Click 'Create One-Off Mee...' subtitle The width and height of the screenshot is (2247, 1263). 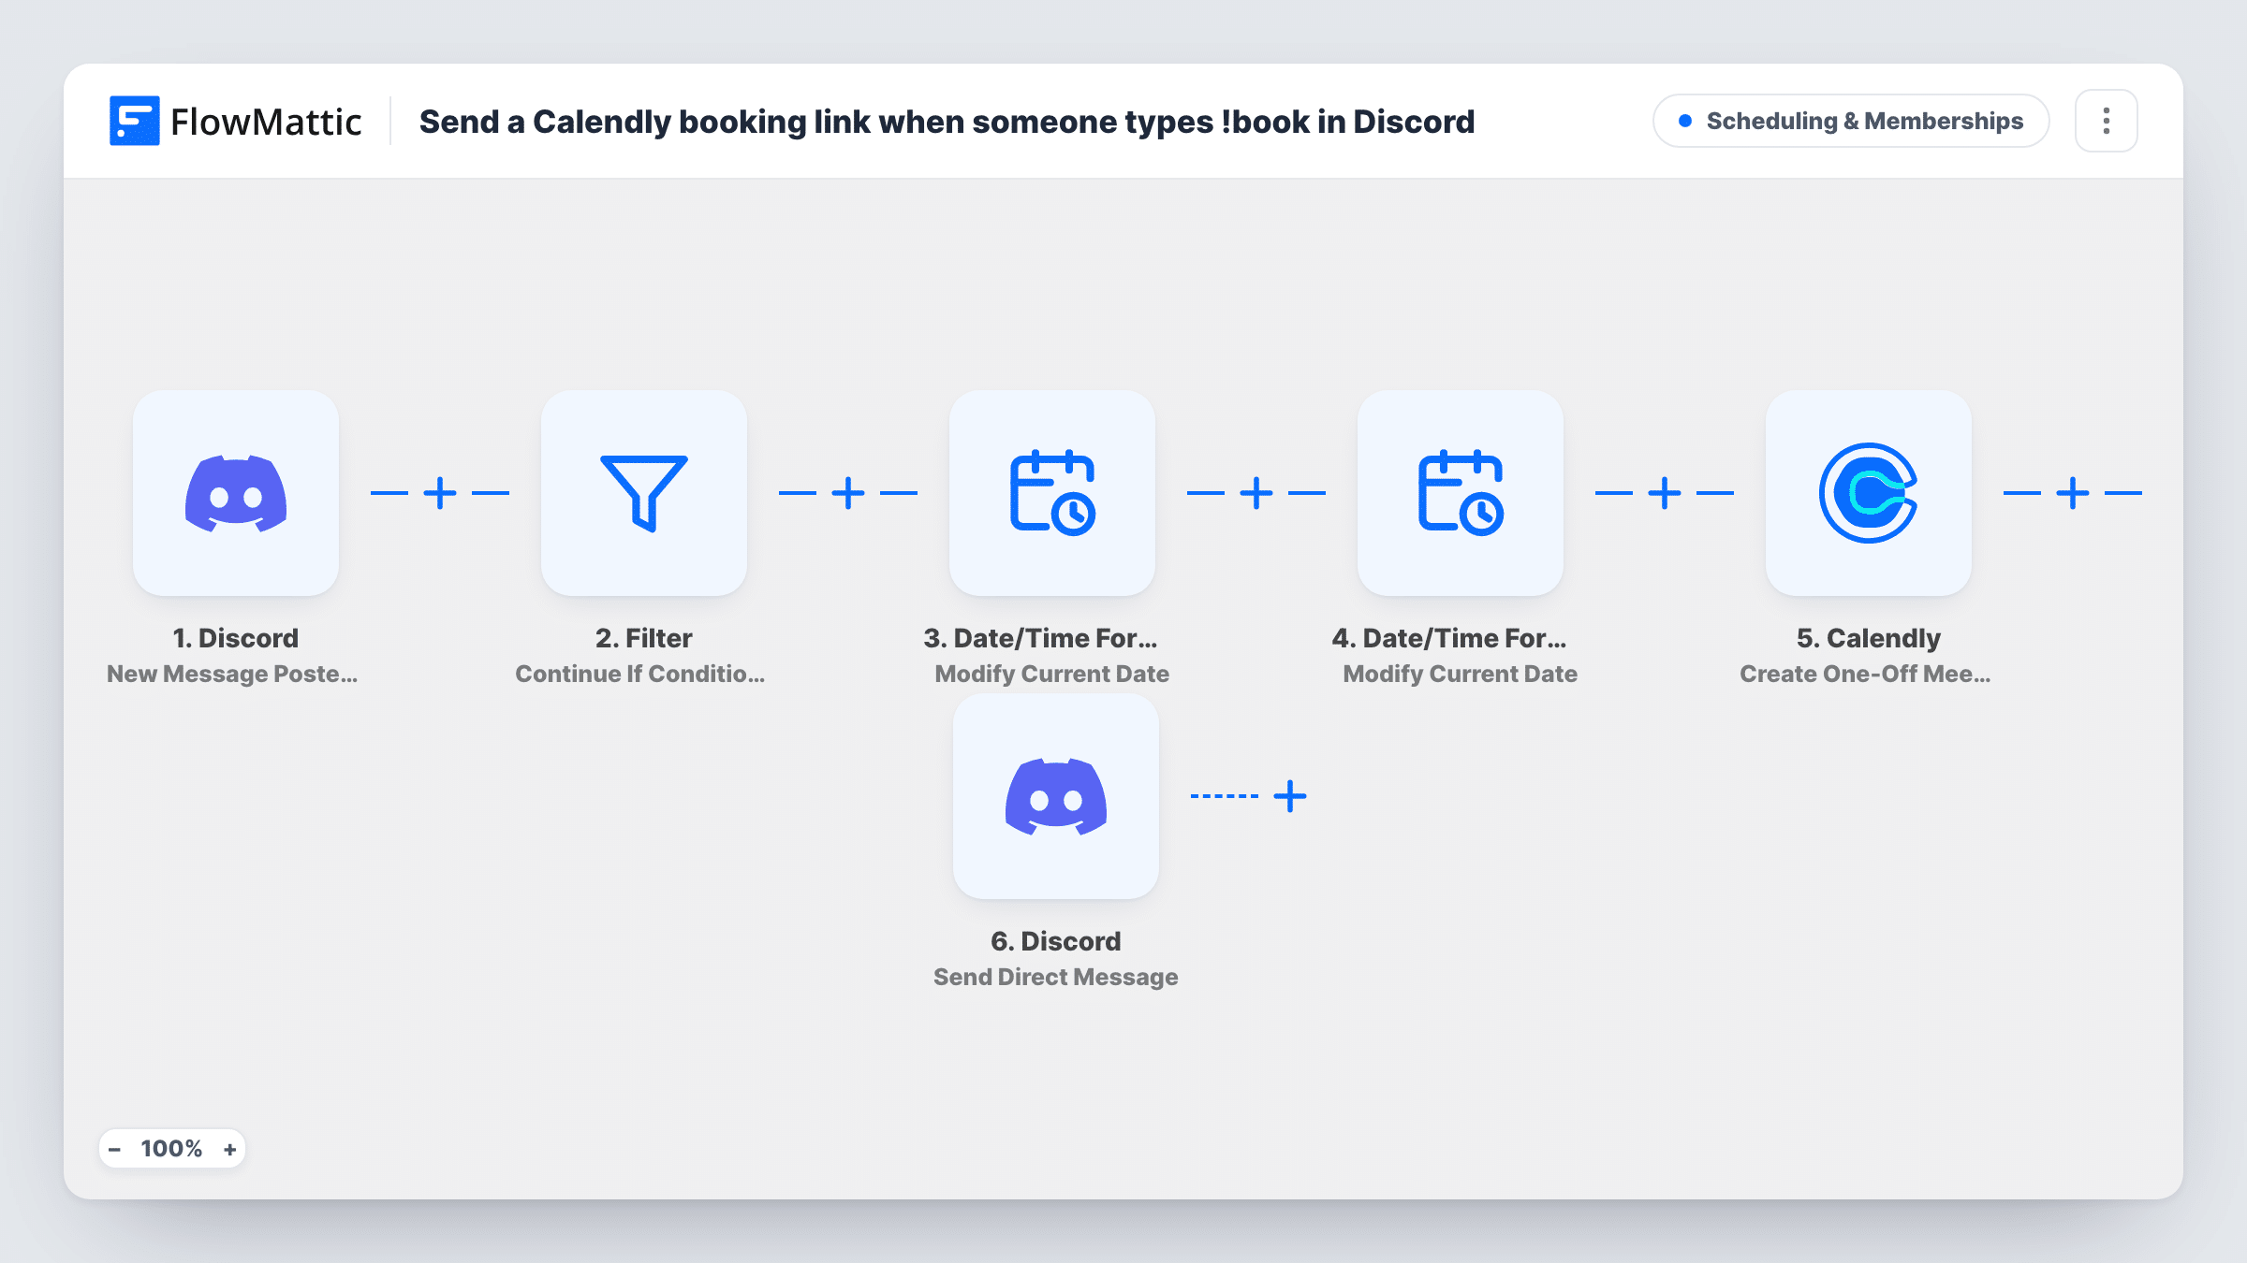[1865, 674]
